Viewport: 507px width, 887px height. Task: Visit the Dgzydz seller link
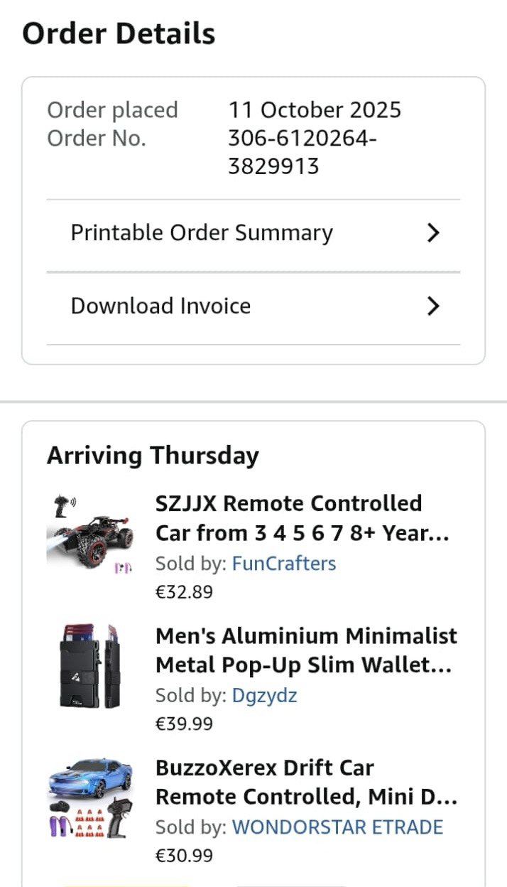264,696
